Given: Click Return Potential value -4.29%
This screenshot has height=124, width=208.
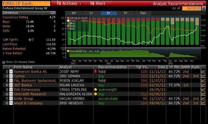Looking at the screenshot, I should [51, 49].
